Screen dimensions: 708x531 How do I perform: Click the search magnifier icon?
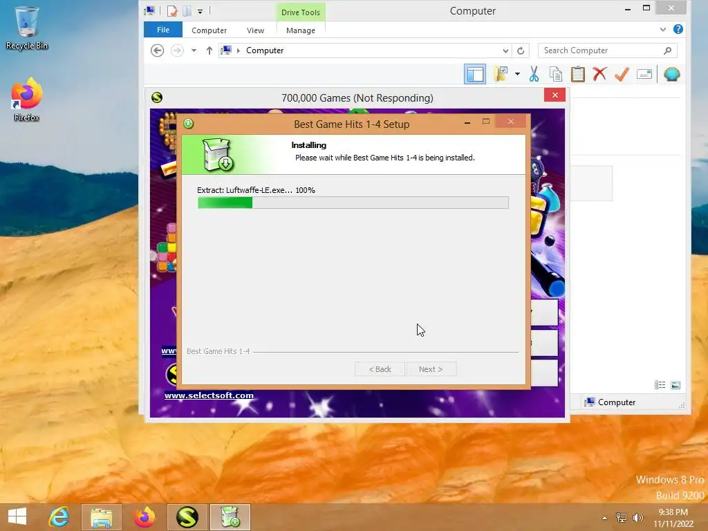pos(667,50)
